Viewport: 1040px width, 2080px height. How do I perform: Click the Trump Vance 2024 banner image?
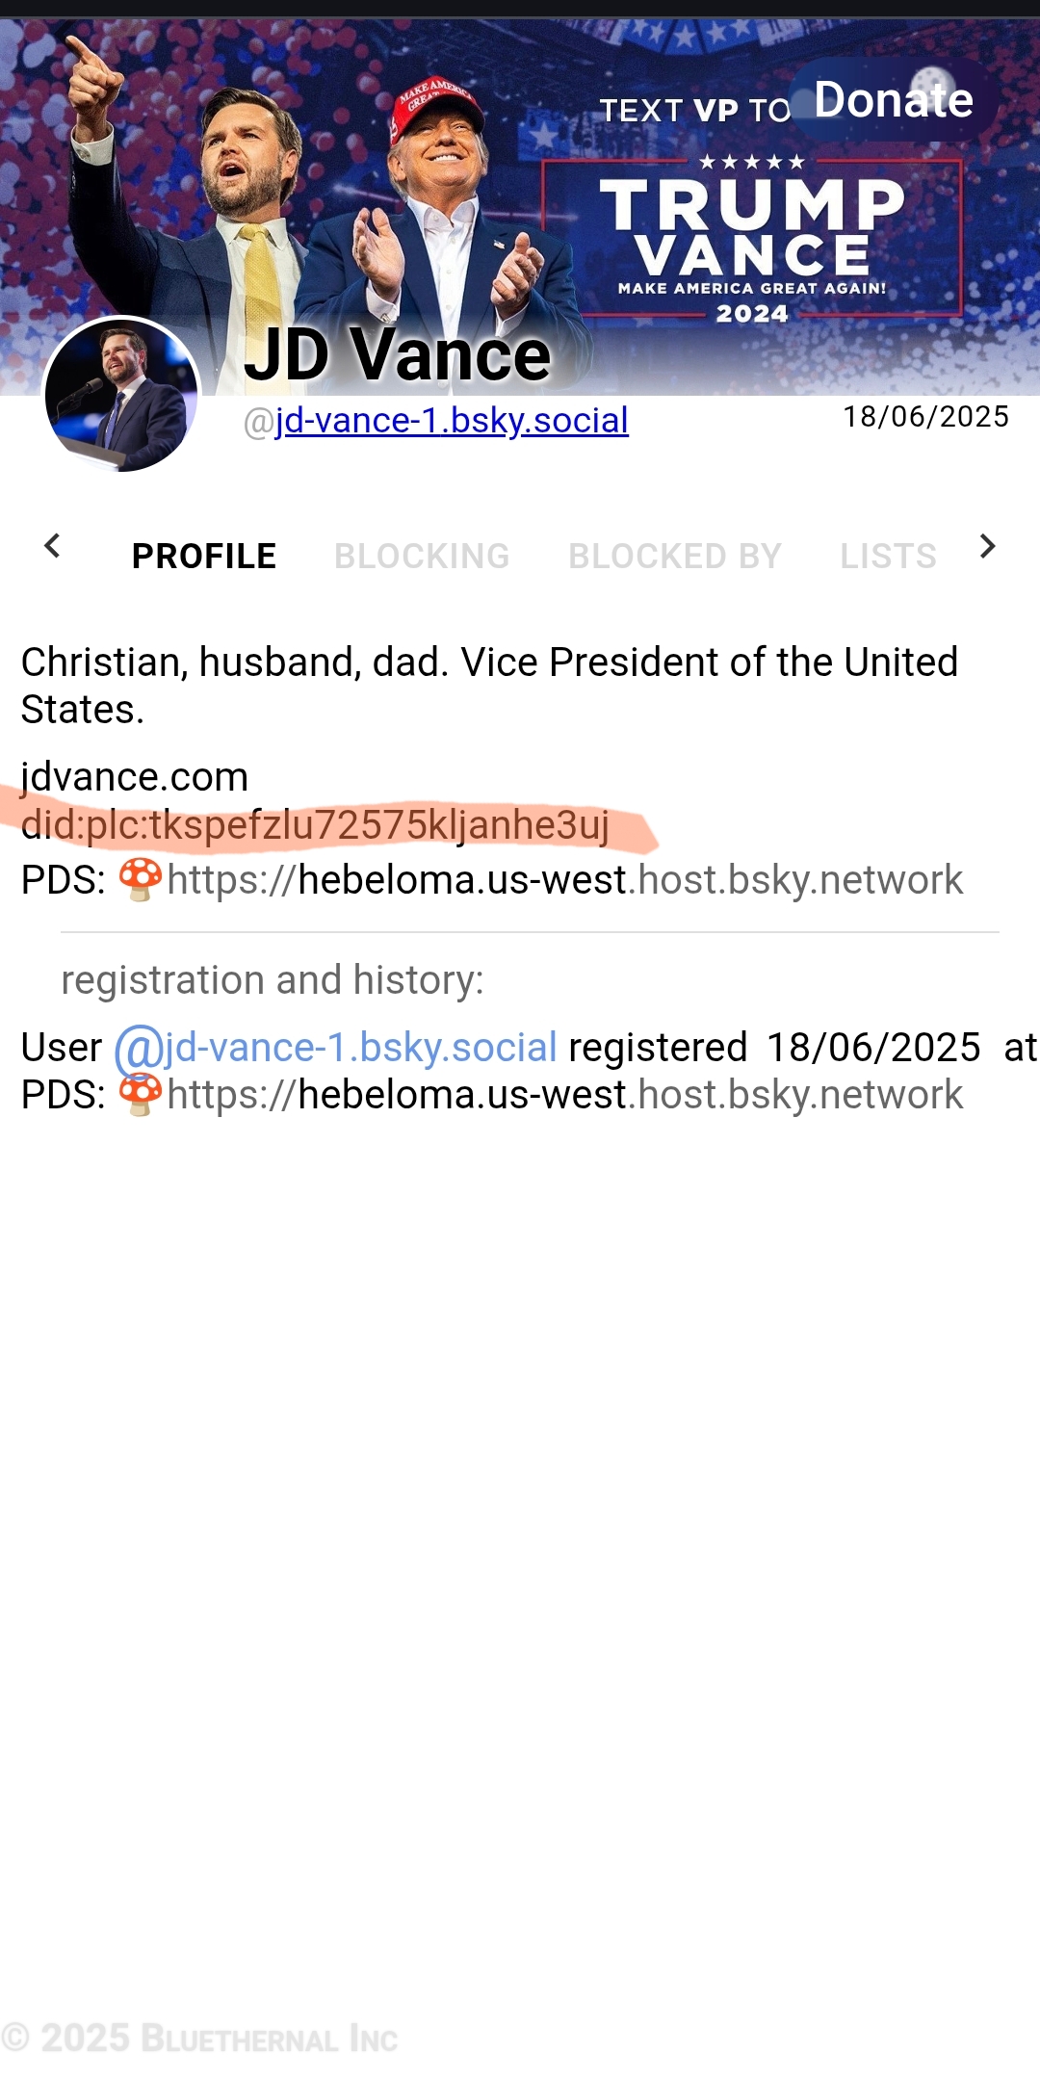(751, 241)
